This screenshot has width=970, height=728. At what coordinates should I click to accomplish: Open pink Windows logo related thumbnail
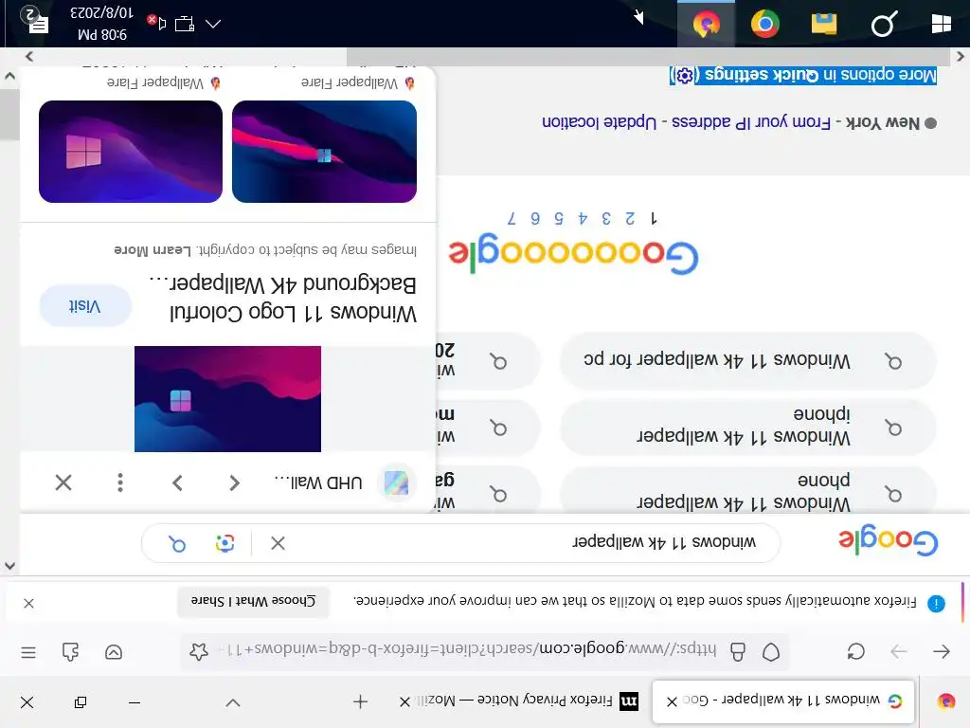pos(131,151)
